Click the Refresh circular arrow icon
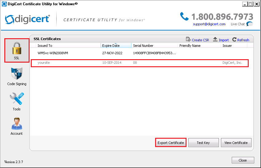Image resolution: width=261 pixels, height=168 pixels. click(x=235, y=40)
